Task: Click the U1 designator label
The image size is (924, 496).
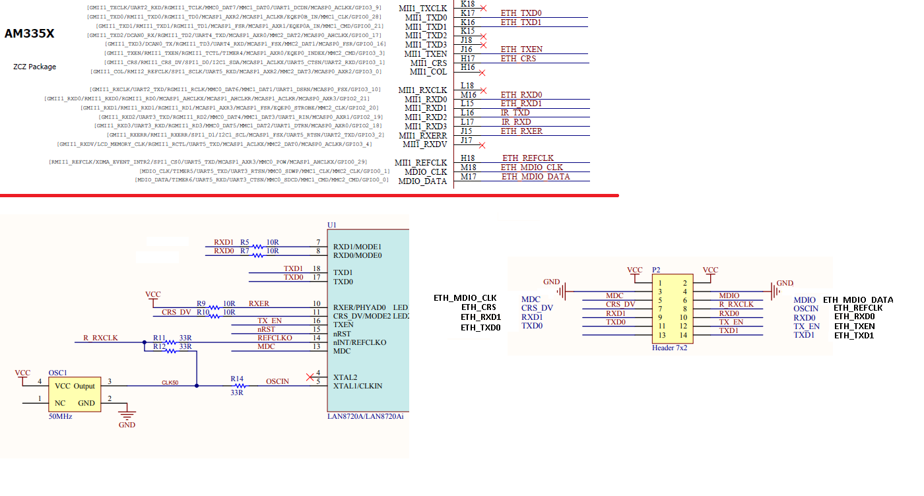Action: [332, 225]
